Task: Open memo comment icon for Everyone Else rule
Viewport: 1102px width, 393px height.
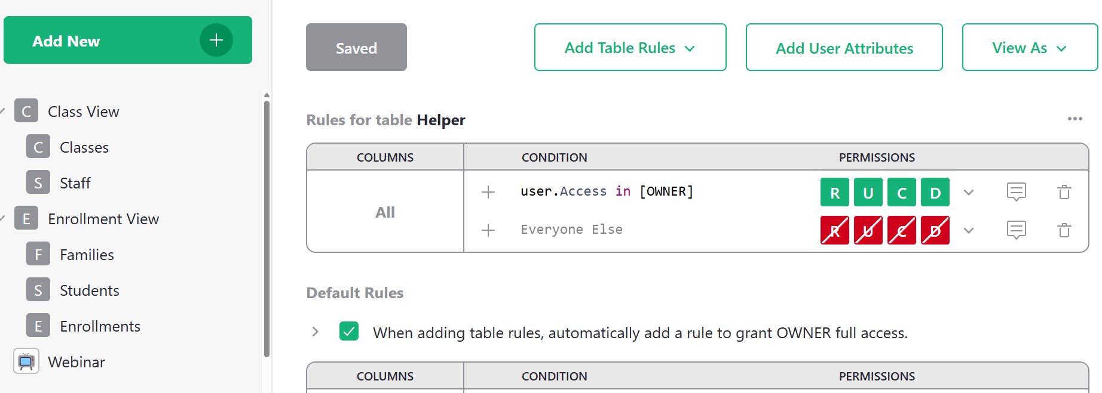Action: tap(1016, 230)
